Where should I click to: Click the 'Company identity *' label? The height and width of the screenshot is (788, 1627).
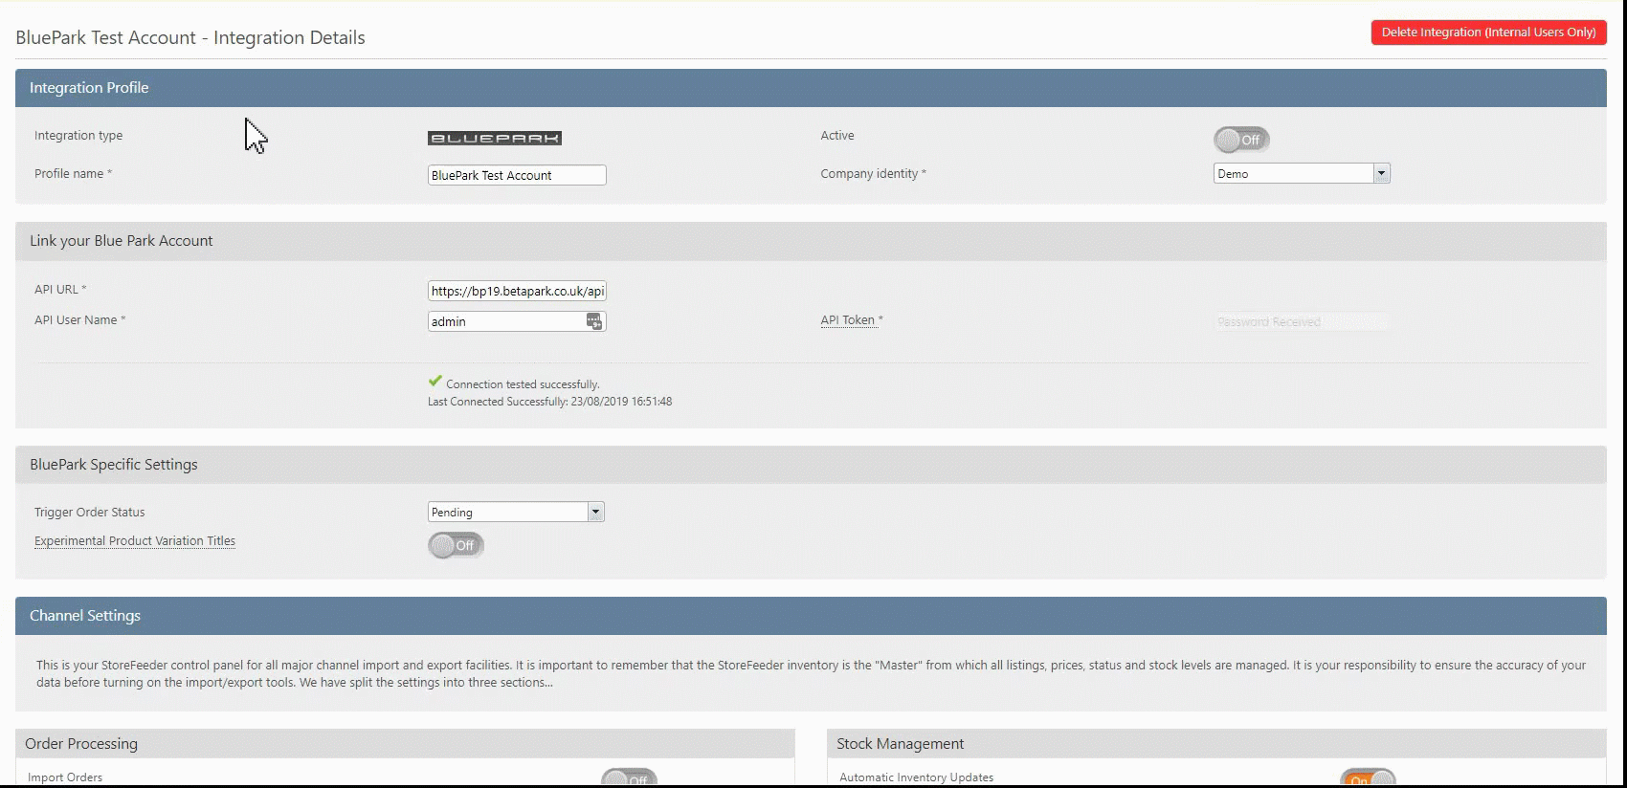coord(873,174)
